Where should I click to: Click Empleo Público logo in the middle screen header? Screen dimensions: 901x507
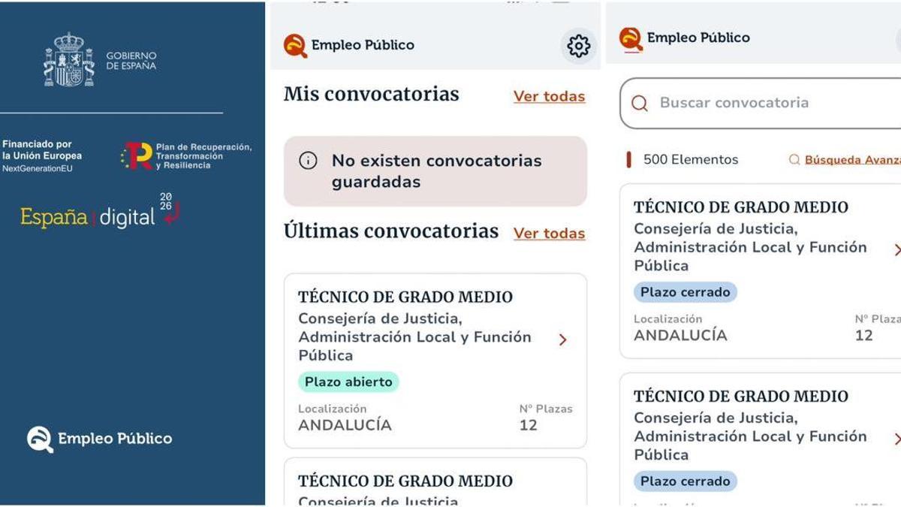click(x=349, y=45)
